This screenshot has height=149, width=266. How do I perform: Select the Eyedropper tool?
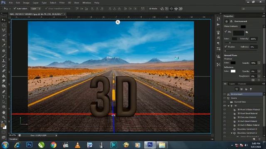pos(4,45)
